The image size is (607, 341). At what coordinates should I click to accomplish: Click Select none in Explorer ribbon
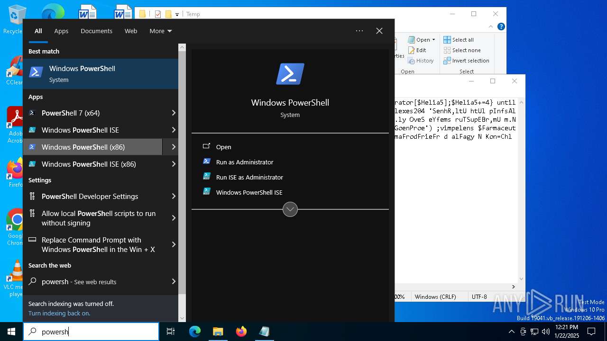[x=462, y=50]
